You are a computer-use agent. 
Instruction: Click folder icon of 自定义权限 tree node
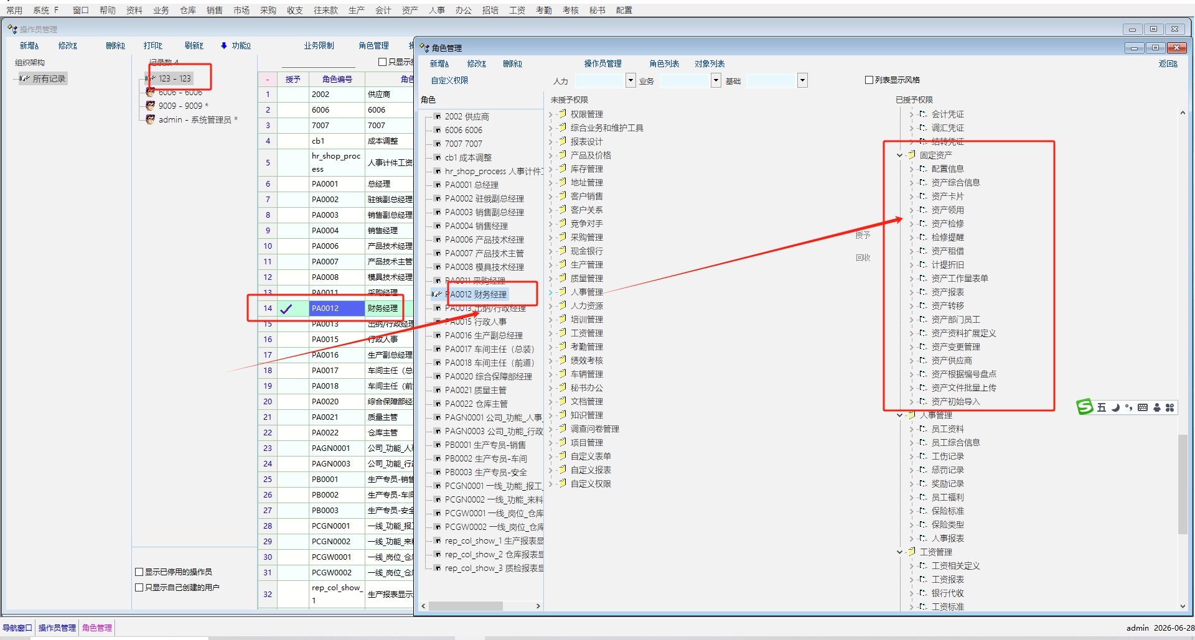(x=562, y=483)
